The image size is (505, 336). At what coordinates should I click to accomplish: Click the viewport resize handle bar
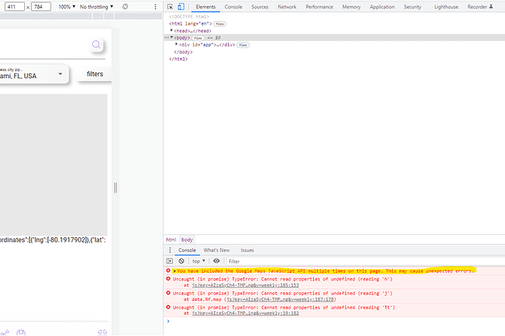tap(116, 187)
